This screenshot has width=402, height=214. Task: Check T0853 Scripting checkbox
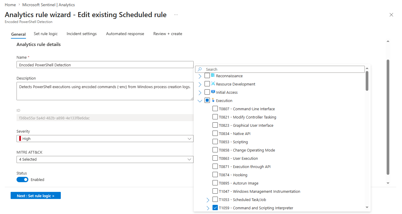pyautogui.click(x=215, y=142)
